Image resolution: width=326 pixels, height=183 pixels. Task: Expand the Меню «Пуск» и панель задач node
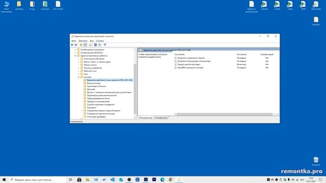[78, 62]
